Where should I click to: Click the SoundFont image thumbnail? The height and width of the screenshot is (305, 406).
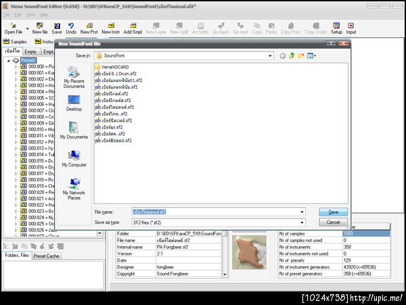tap(249, 252)
